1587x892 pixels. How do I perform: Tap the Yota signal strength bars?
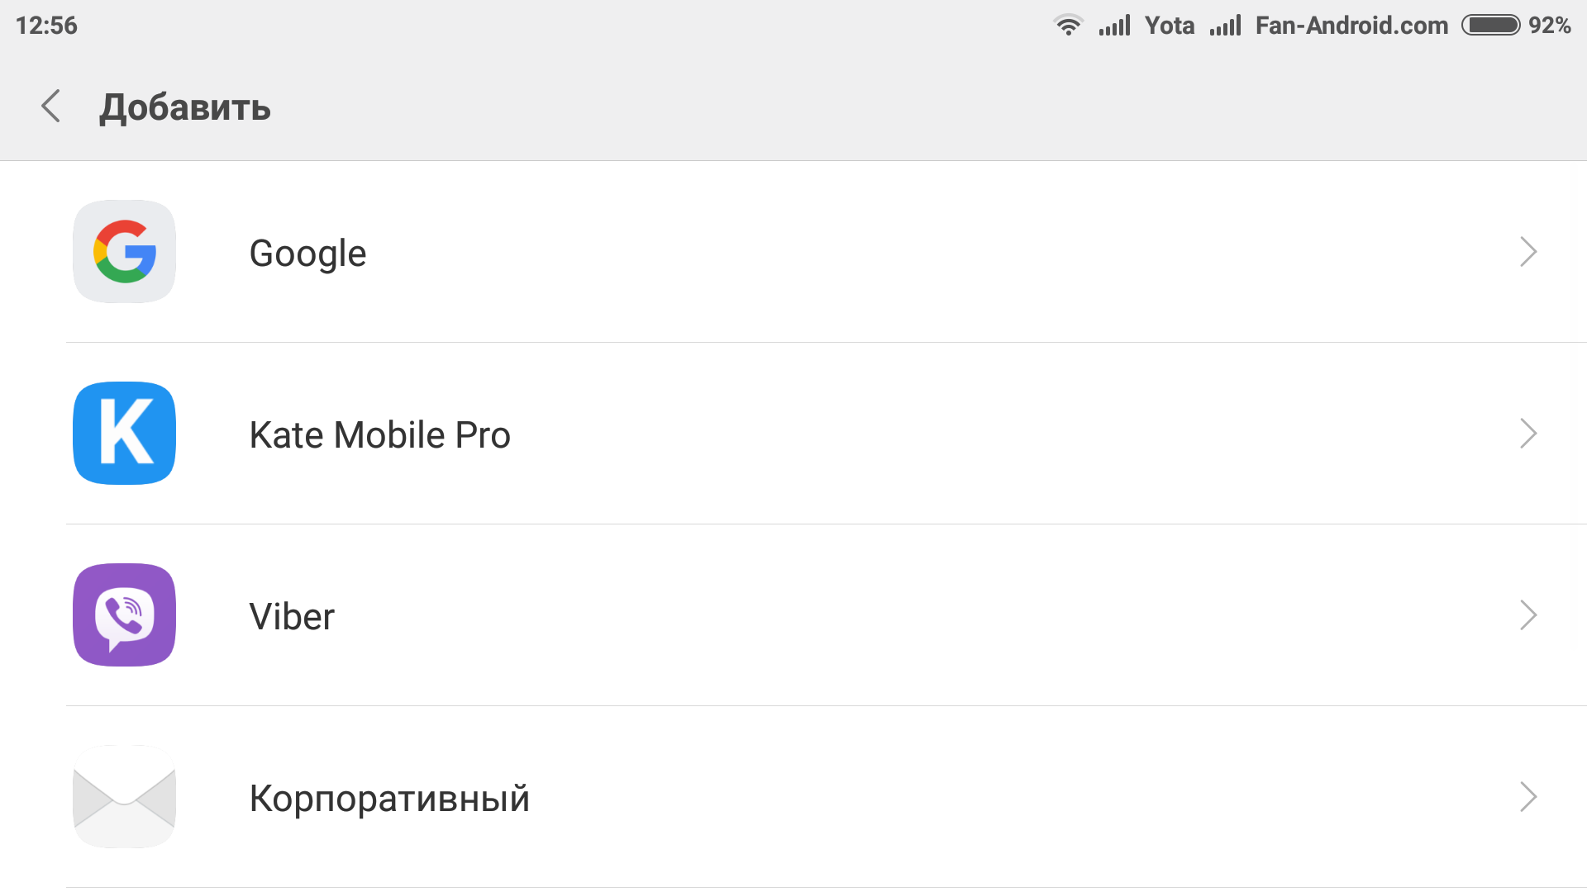[1114, 26]
